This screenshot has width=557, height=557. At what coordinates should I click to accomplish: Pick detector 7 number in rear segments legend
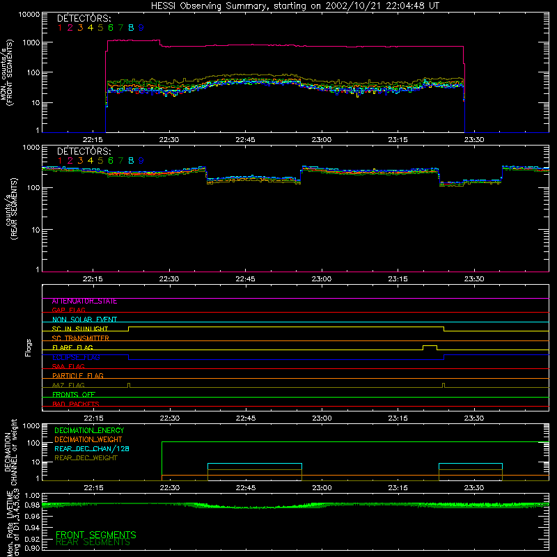[120, 161]
